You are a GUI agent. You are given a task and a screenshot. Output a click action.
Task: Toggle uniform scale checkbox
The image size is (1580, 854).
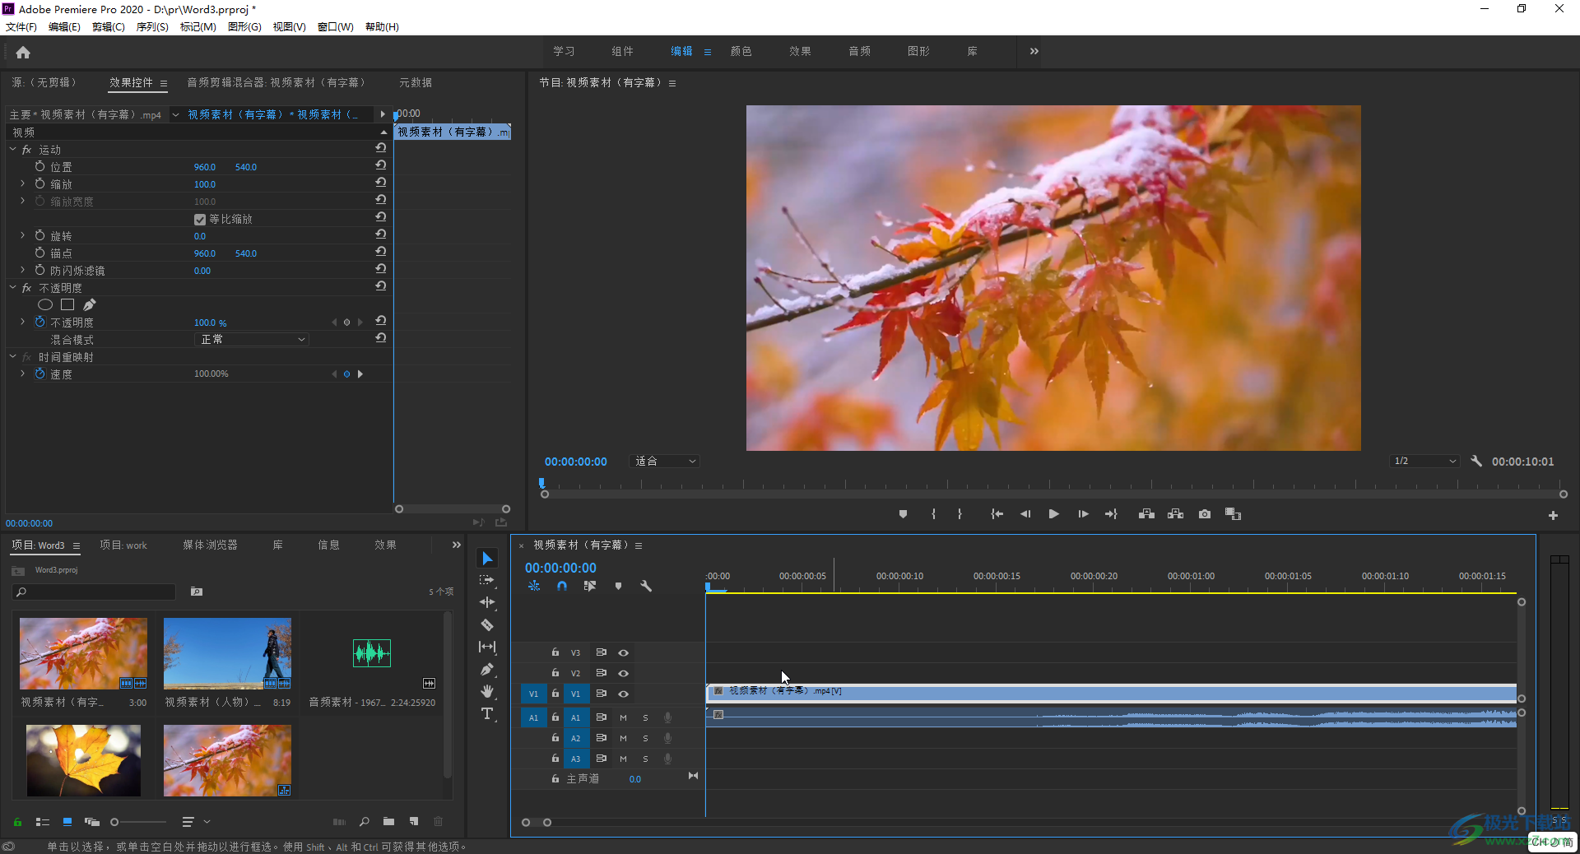click(x=200, y=220)
